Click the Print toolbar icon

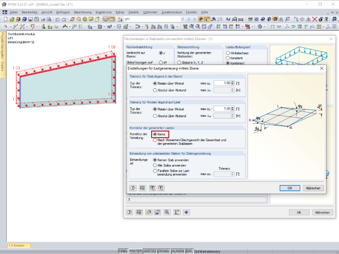(43, 19)
